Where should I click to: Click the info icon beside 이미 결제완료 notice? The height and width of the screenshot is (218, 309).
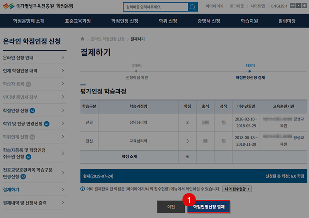(x=82, y=189)
